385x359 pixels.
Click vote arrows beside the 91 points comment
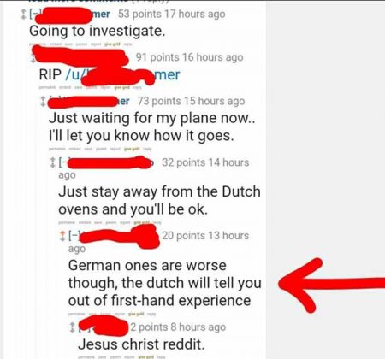(x=33, y=58)
